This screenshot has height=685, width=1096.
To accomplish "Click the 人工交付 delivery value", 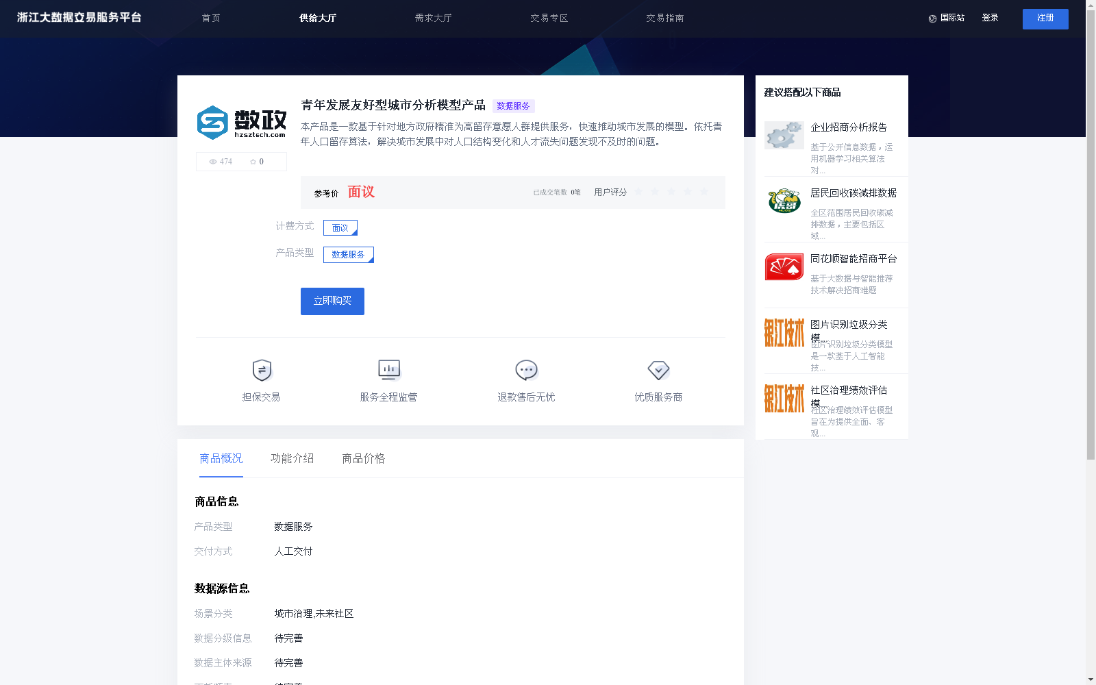I will coord(293,551).
